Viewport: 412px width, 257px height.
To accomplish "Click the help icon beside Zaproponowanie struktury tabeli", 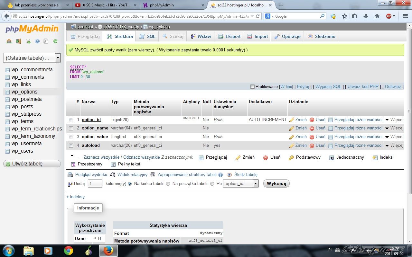I will pos(220,175).
